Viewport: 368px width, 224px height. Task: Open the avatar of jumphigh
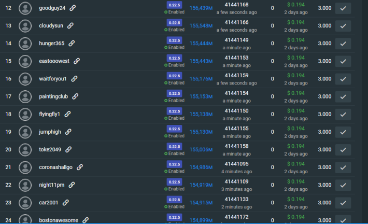25,132
